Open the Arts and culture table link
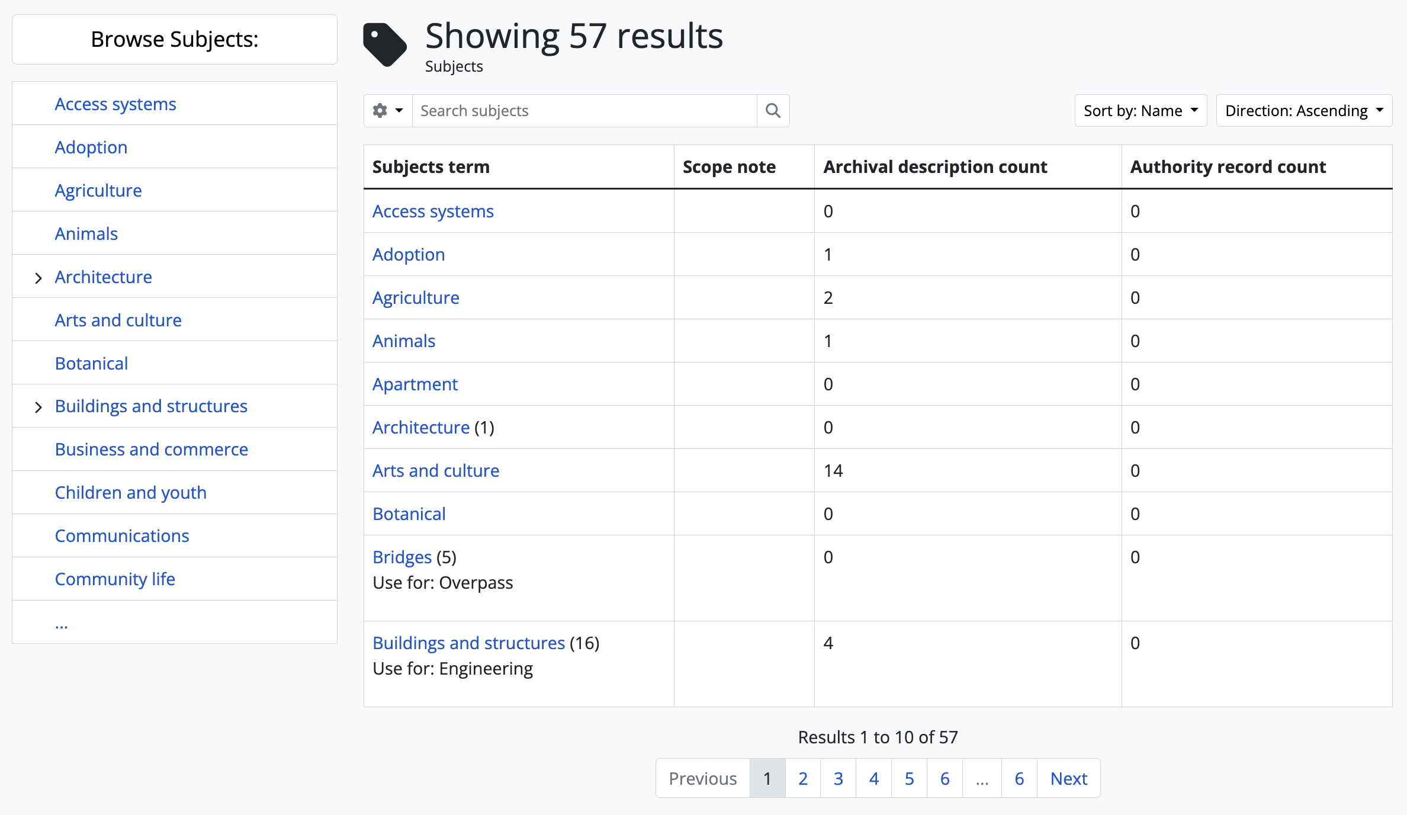 click(x=435, y=470)
